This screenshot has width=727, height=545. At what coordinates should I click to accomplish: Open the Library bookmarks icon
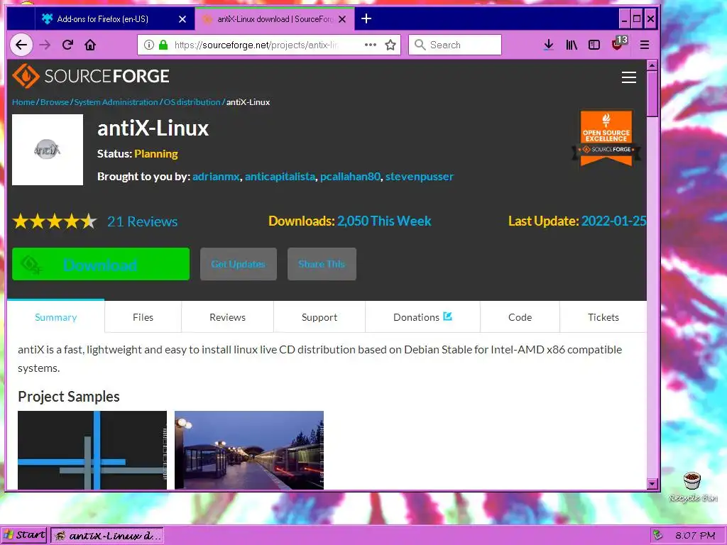572,45
